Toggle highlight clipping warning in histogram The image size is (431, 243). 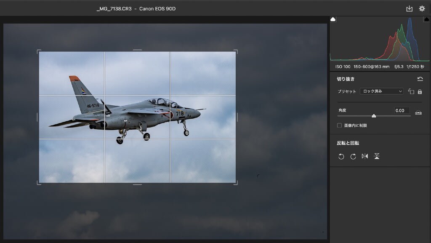[x=427, y=19]
